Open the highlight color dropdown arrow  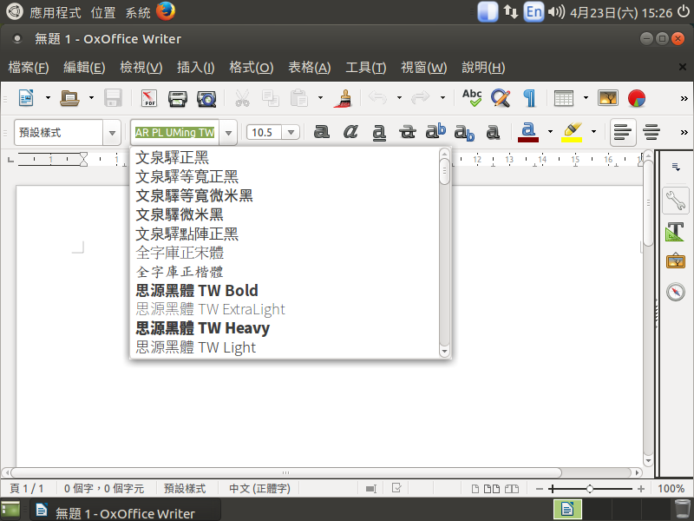(593, 132)
